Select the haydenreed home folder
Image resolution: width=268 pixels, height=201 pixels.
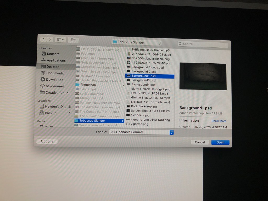tap(55, 86)
